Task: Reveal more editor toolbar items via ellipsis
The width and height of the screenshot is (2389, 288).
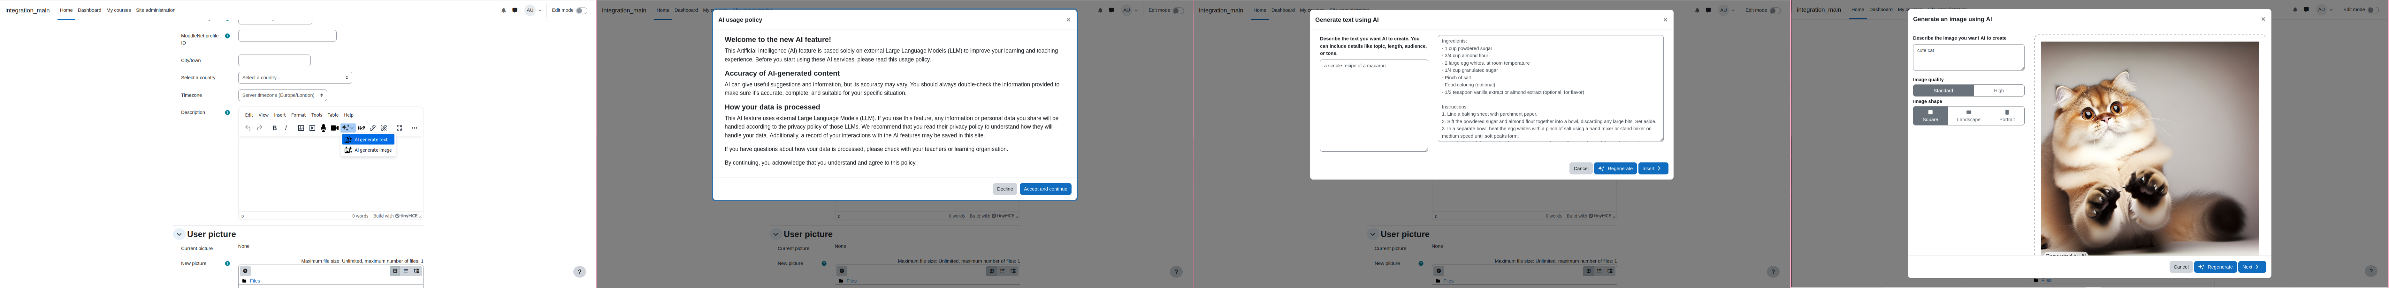Action: coord(415,128)
